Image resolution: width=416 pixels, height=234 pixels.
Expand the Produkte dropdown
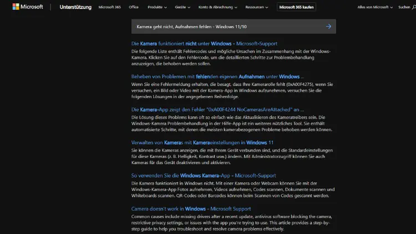[x=157, y=7]
